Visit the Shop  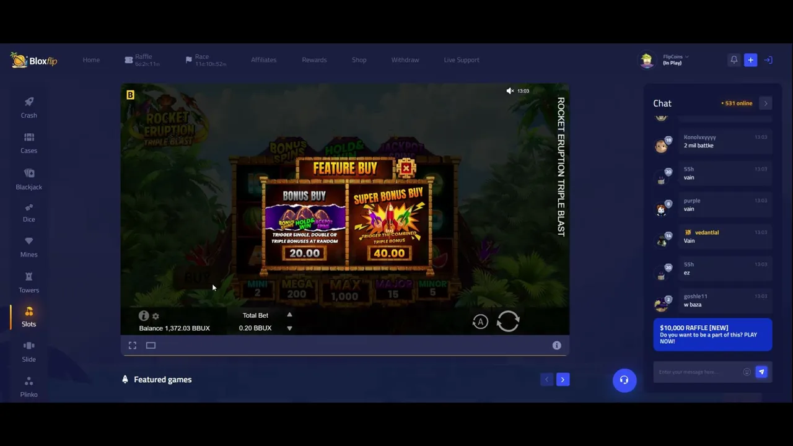[x=359, y=60]
